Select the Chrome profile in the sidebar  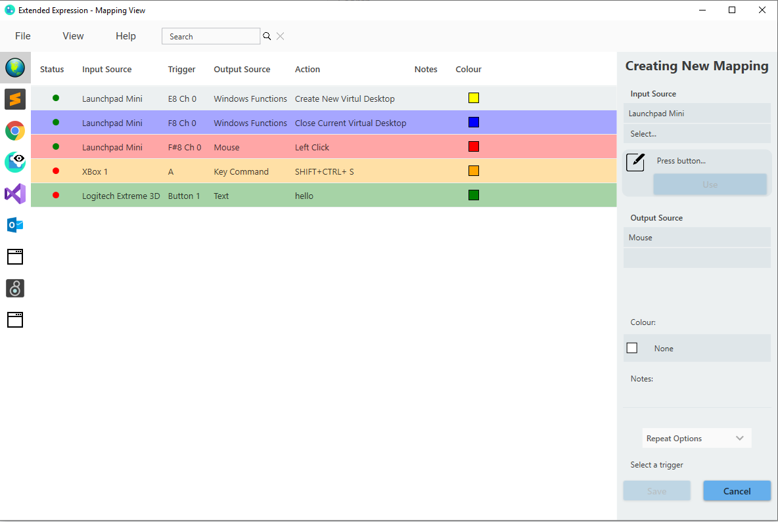[15, 131]
